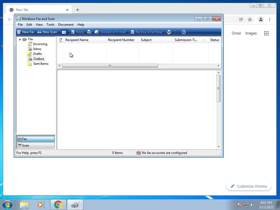This screenshot has height=210, width=280.
Task: Open Chrome's three-dot menu
Action: pos(270,19)
